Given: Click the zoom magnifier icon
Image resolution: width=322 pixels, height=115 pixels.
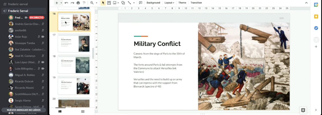Looking at the screenshot, I should click(x=92, y=3).
